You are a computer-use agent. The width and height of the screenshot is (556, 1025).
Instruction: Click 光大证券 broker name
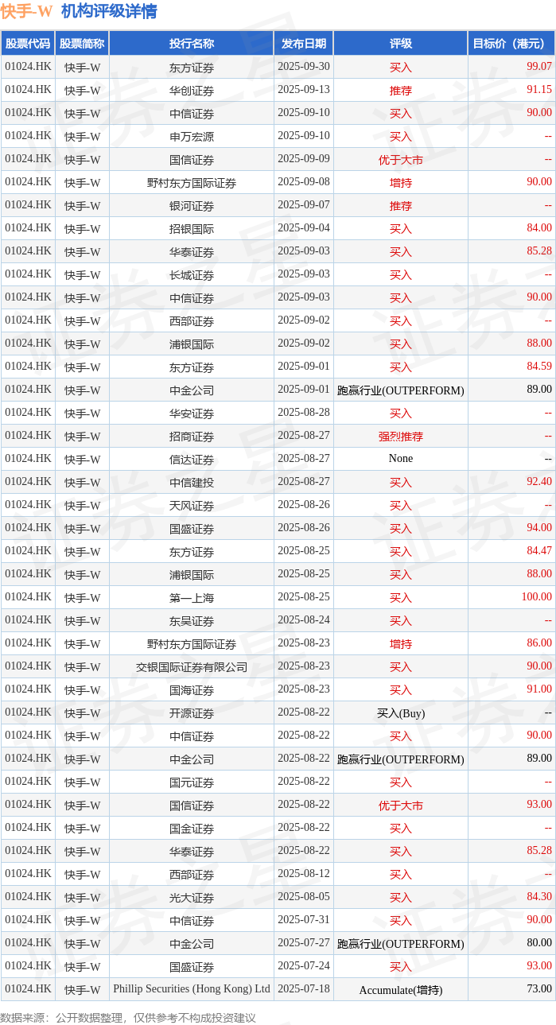point(192,897)
